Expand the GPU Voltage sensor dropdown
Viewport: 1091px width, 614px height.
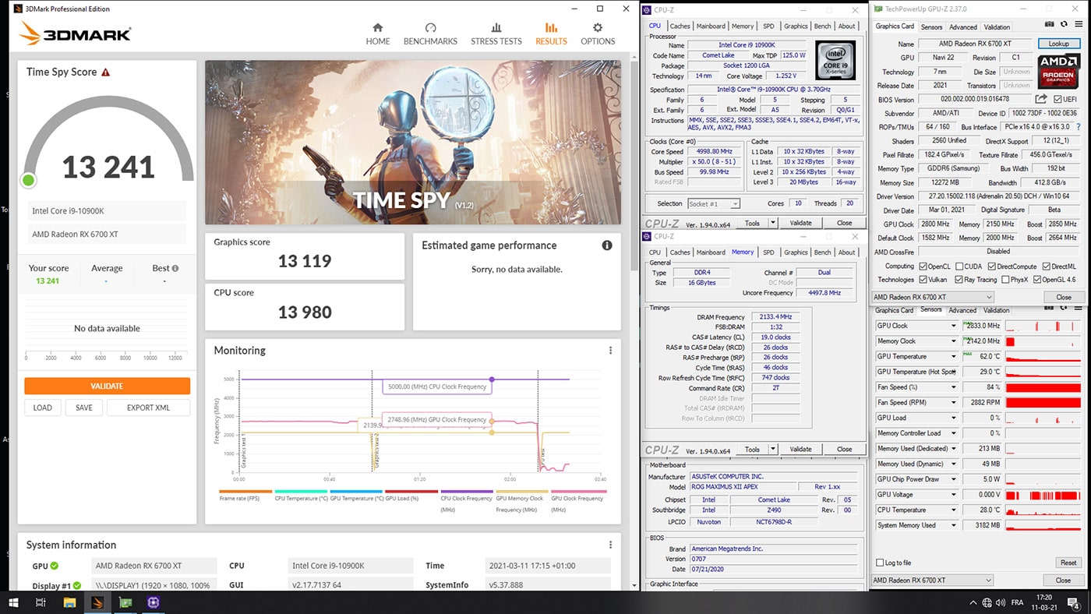click(x=953, y=495)
